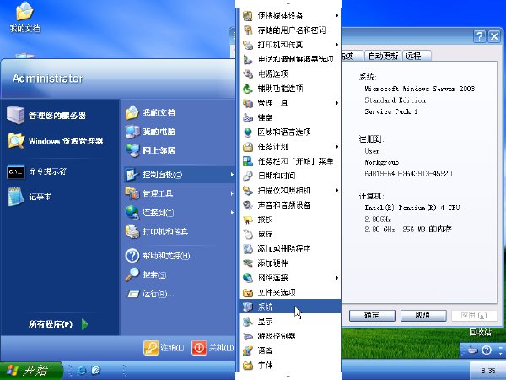Open 便携媒体设备 icon in control panel menu

247,15
